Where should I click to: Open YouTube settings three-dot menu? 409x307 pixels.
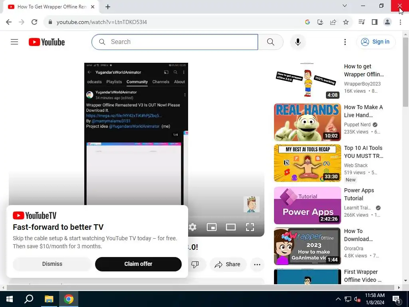pyautogui.click(x=345, y=42)
